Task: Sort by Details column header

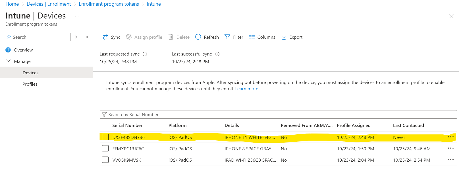Action: (x=232, y=126)
